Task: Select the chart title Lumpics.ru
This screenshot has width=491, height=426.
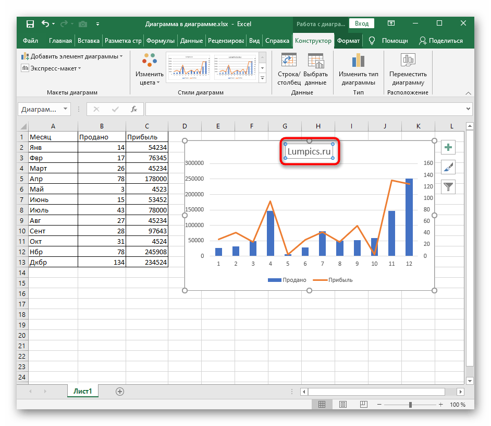Action: 309,151
